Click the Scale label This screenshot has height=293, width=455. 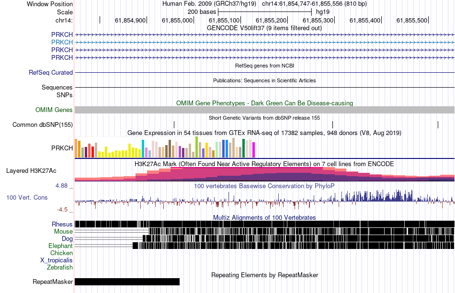pyautogui.click(x=65, y=12)
